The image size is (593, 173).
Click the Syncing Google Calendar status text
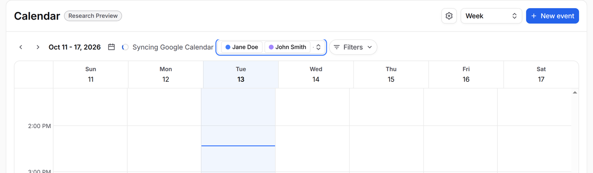[x=173, y=47]
